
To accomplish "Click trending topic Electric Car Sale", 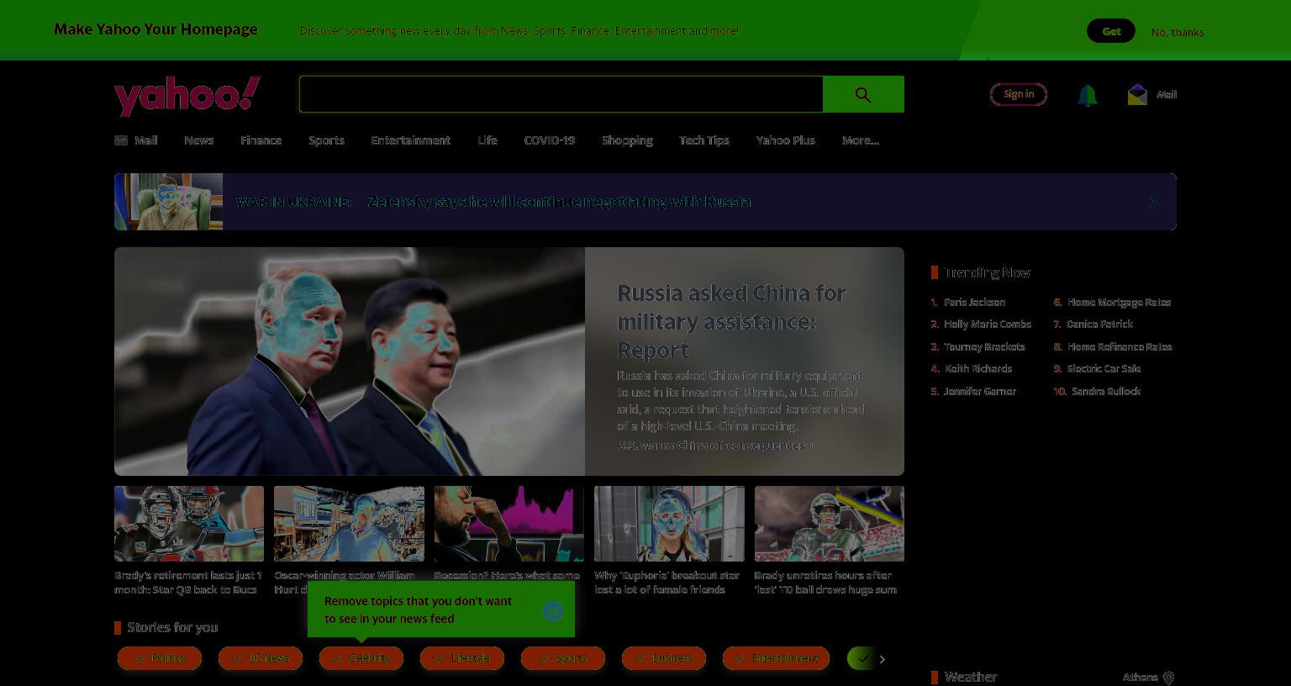I will tap(1104, 368).
